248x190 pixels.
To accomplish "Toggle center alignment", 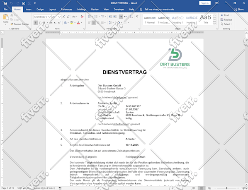I will click(94, 23).
